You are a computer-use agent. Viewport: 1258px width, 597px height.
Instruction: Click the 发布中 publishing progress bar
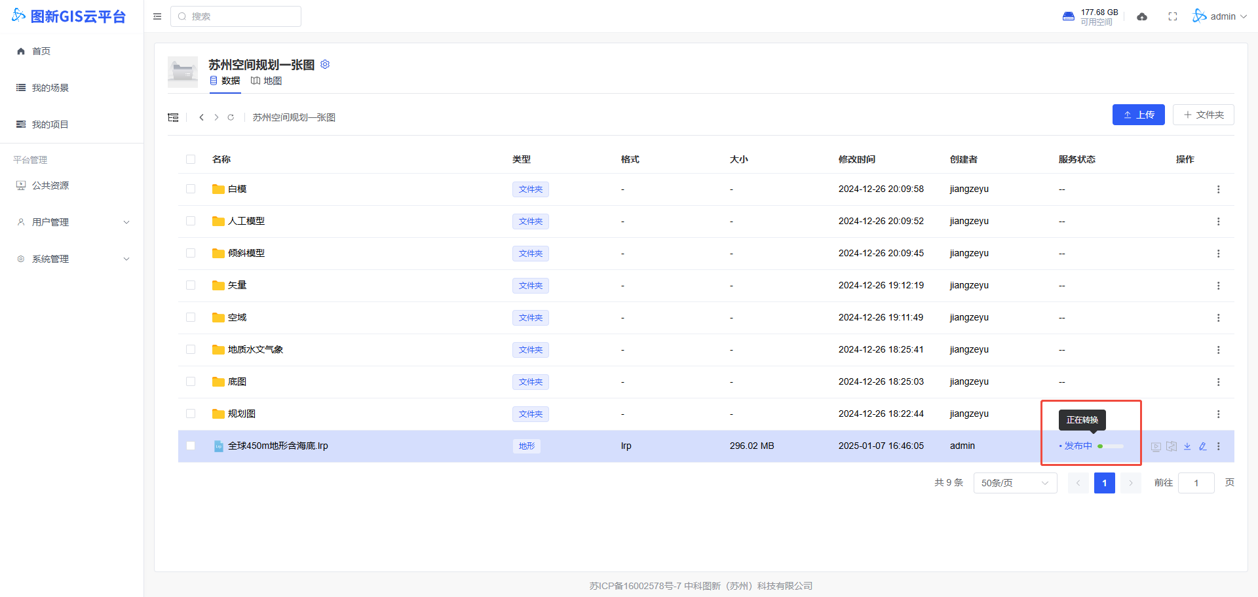(x=1111, y=446)
